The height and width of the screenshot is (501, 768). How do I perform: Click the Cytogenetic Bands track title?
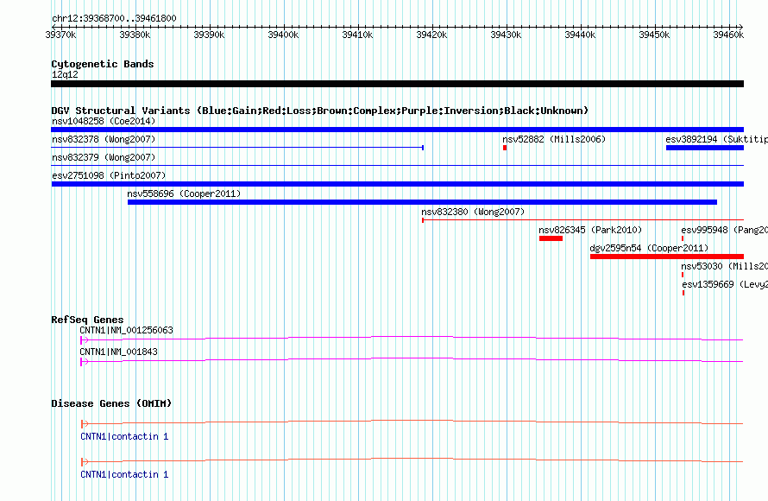point(103,64)
